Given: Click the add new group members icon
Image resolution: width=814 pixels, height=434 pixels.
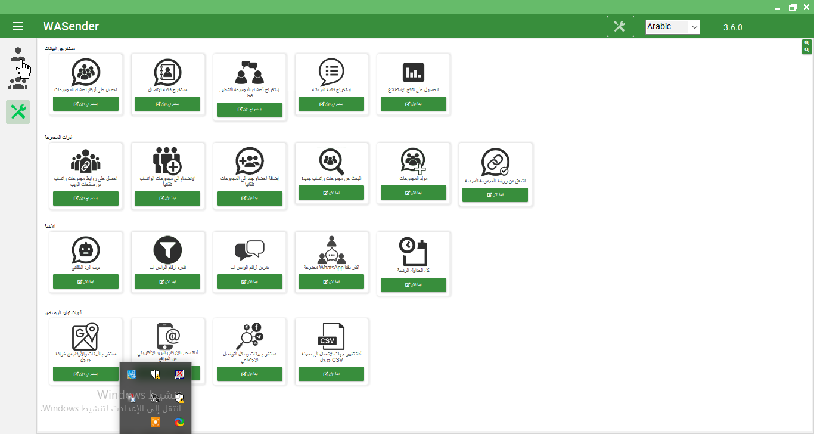Looking at the screenshot, I should click(249, 161).
